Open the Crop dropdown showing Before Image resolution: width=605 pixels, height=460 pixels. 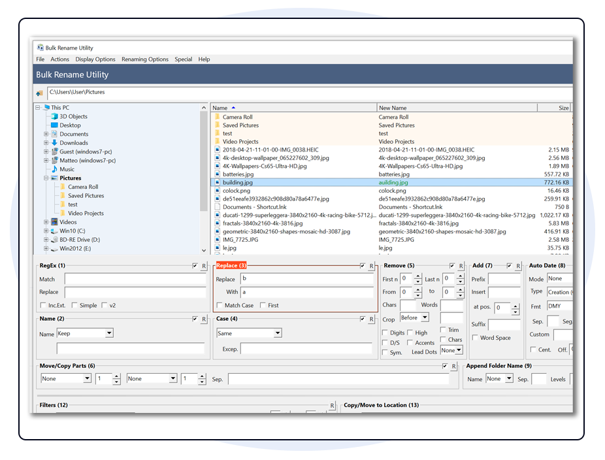pos(414,318)
